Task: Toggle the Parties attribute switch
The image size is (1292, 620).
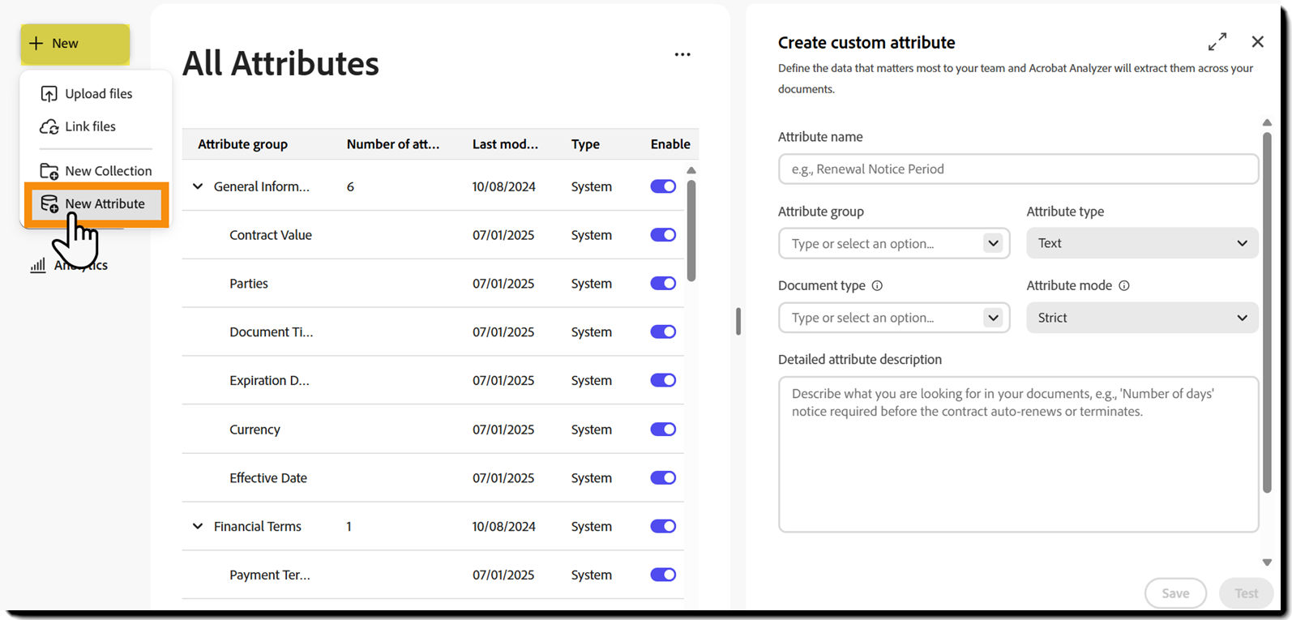Action: click(663, 284)
